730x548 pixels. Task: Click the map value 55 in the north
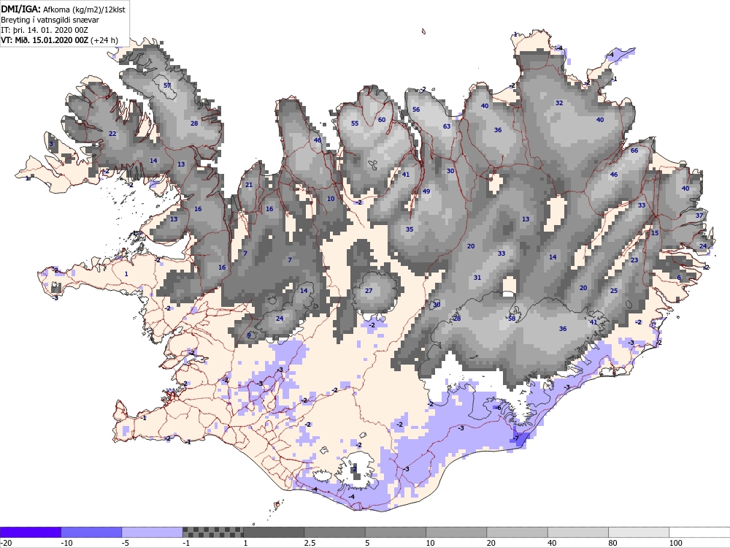(355, 123)
